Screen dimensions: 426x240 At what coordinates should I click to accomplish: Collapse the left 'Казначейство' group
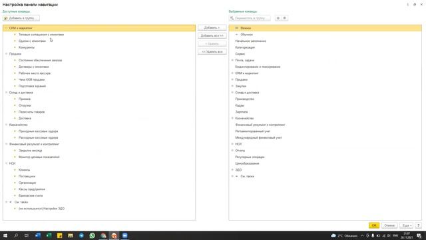click(6, 125)
